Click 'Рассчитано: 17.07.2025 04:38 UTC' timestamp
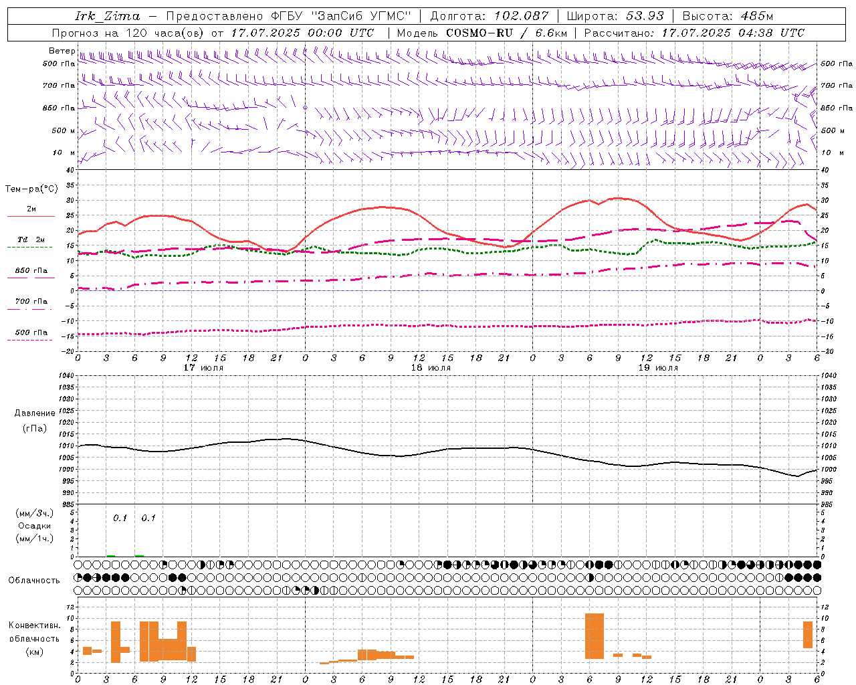The height and width of the screenshot is (685, 856). [x=694, y=33]
